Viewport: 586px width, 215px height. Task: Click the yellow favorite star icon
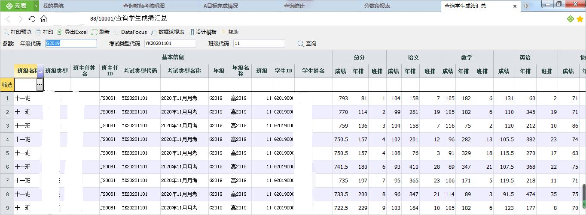click(580, 19)
